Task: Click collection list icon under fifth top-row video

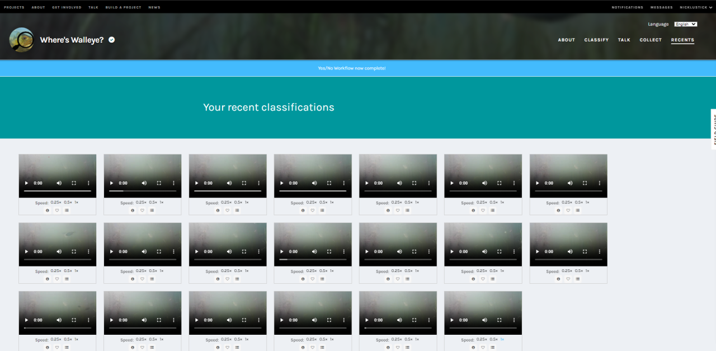Action: pyautogui.click(x=407, y=210)
